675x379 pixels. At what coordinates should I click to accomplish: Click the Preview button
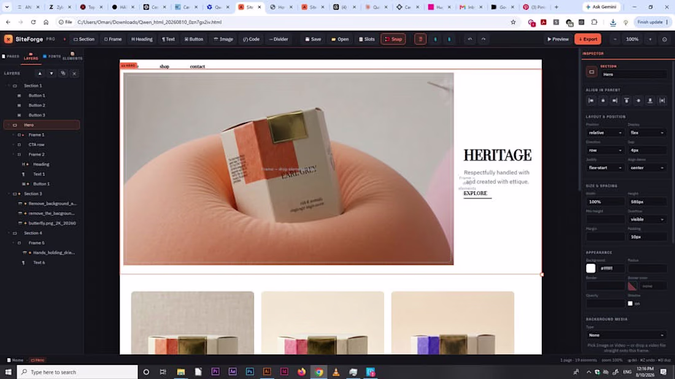558,39
